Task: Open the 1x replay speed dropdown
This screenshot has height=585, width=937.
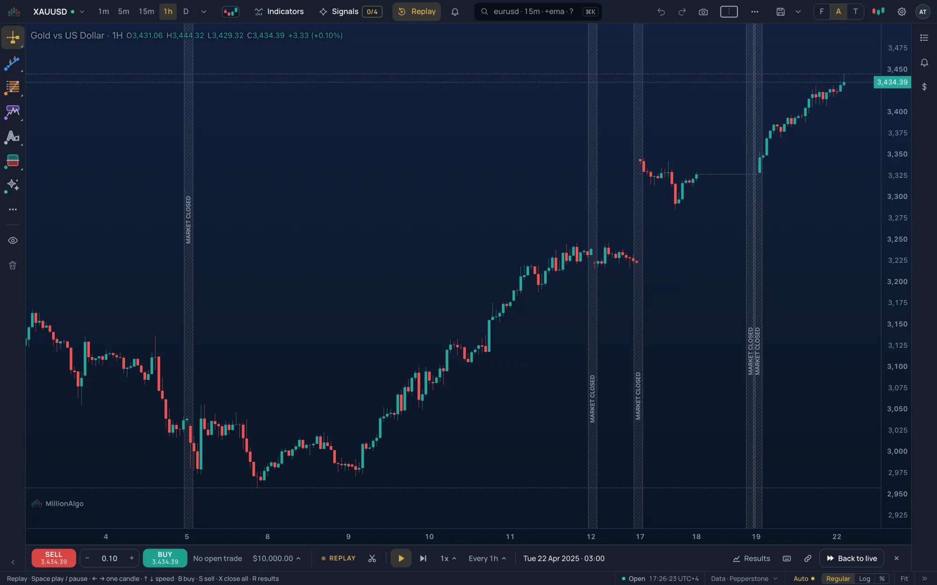Action: click(448, 558)
